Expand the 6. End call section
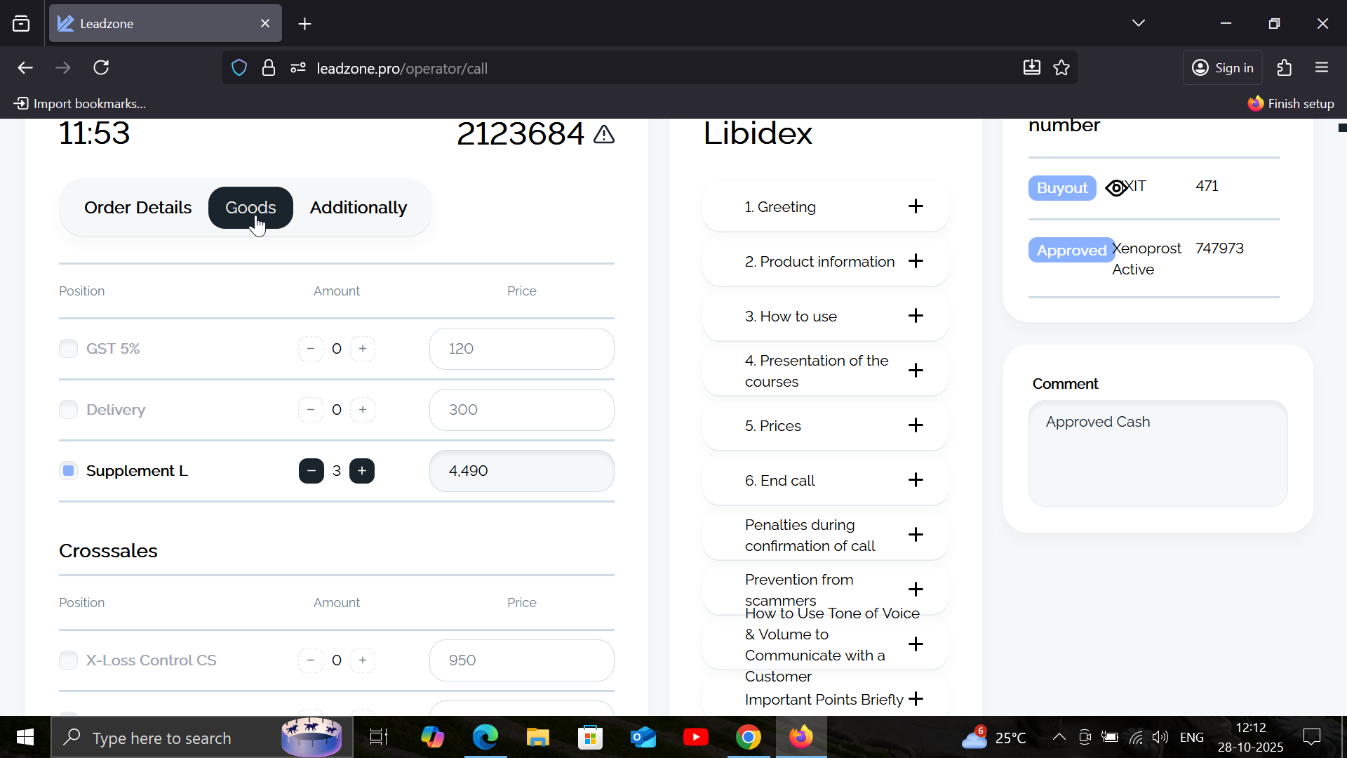Viewport: 1347px width, 758px height. [915, 480]
